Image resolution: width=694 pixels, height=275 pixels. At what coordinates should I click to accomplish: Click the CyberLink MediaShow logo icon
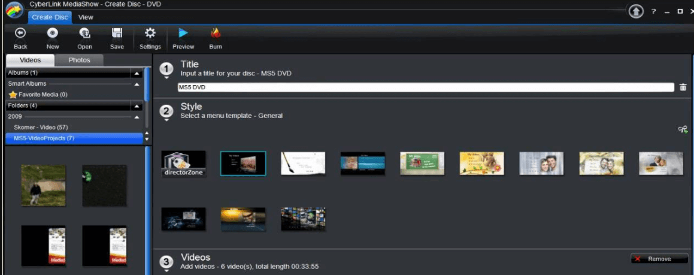pos(14,11)
